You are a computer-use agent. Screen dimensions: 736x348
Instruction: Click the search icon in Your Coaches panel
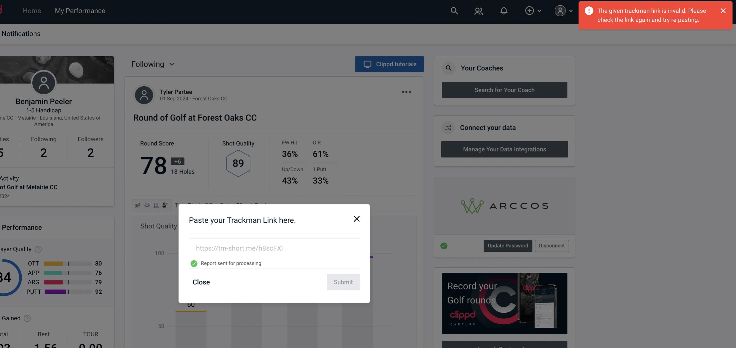coord(449,68)
